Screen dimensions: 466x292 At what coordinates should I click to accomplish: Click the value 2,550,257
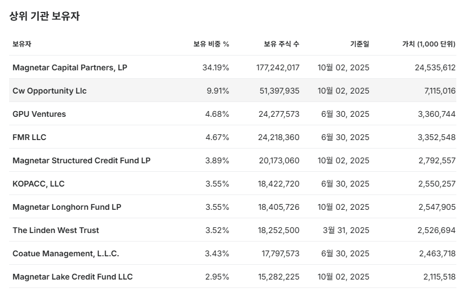[437, 184]
